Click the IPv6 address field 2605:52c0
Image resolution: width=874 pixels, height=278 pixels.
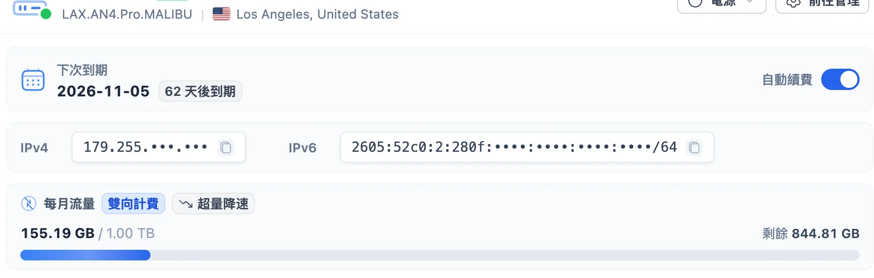527,147
